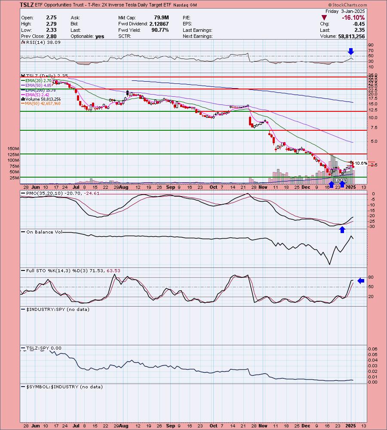Click the Low value 2.33
This screenshot has height=430, width=387.
pos(51,30)
